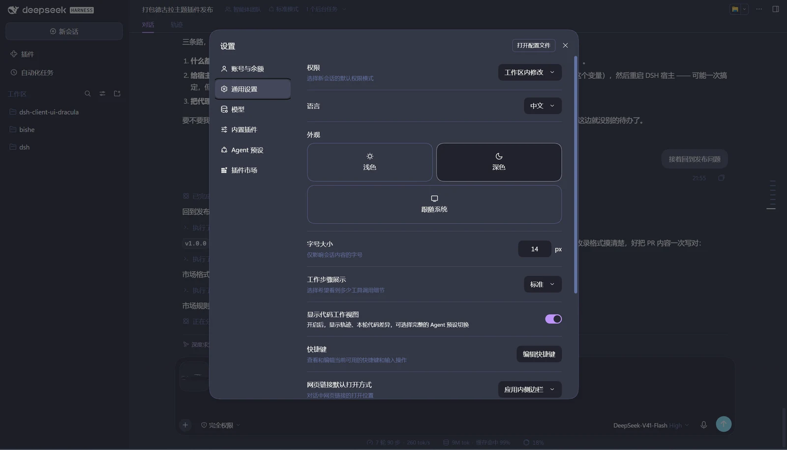
Task: Open the 插件 section in the sidebar
Action: tap(22, 54)
